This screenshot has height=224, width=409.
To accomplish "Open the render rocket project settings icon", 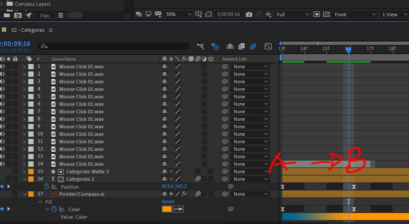I will (x=28, y=15).
